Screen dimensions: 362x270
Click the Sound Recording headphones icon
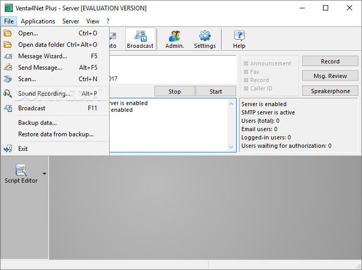(8, 94)
